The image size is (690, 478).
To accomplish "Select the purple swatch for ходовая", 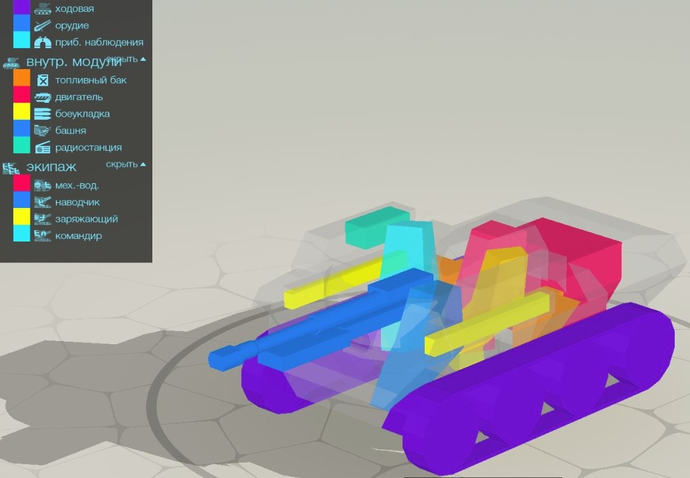I will coord(22,8).
